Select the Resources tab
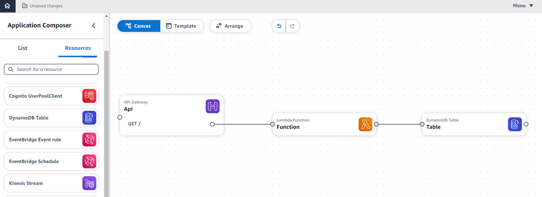542x197 pixels. [x=78, y=48]
